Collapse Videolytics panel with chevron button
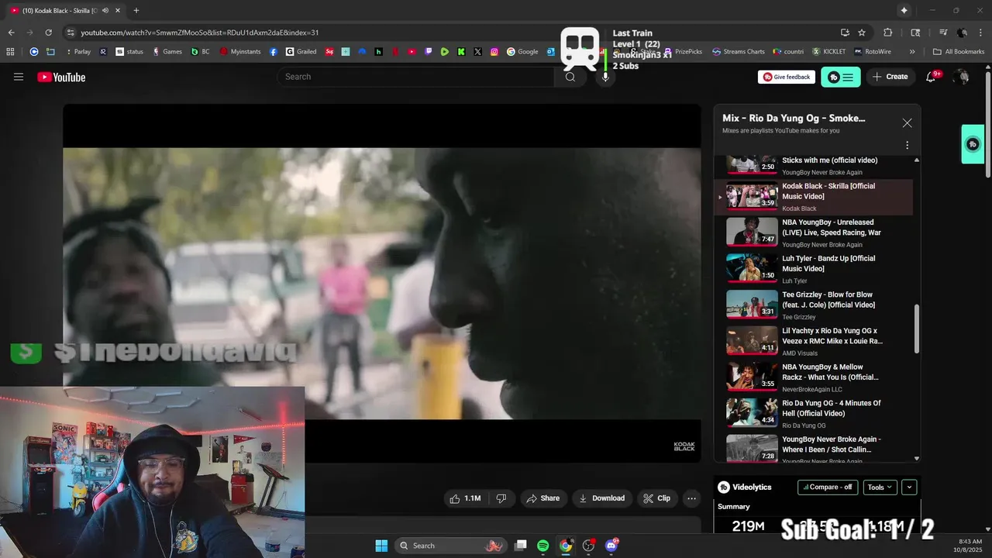This screenshot has height=558, width=992. tap(909, 487)
